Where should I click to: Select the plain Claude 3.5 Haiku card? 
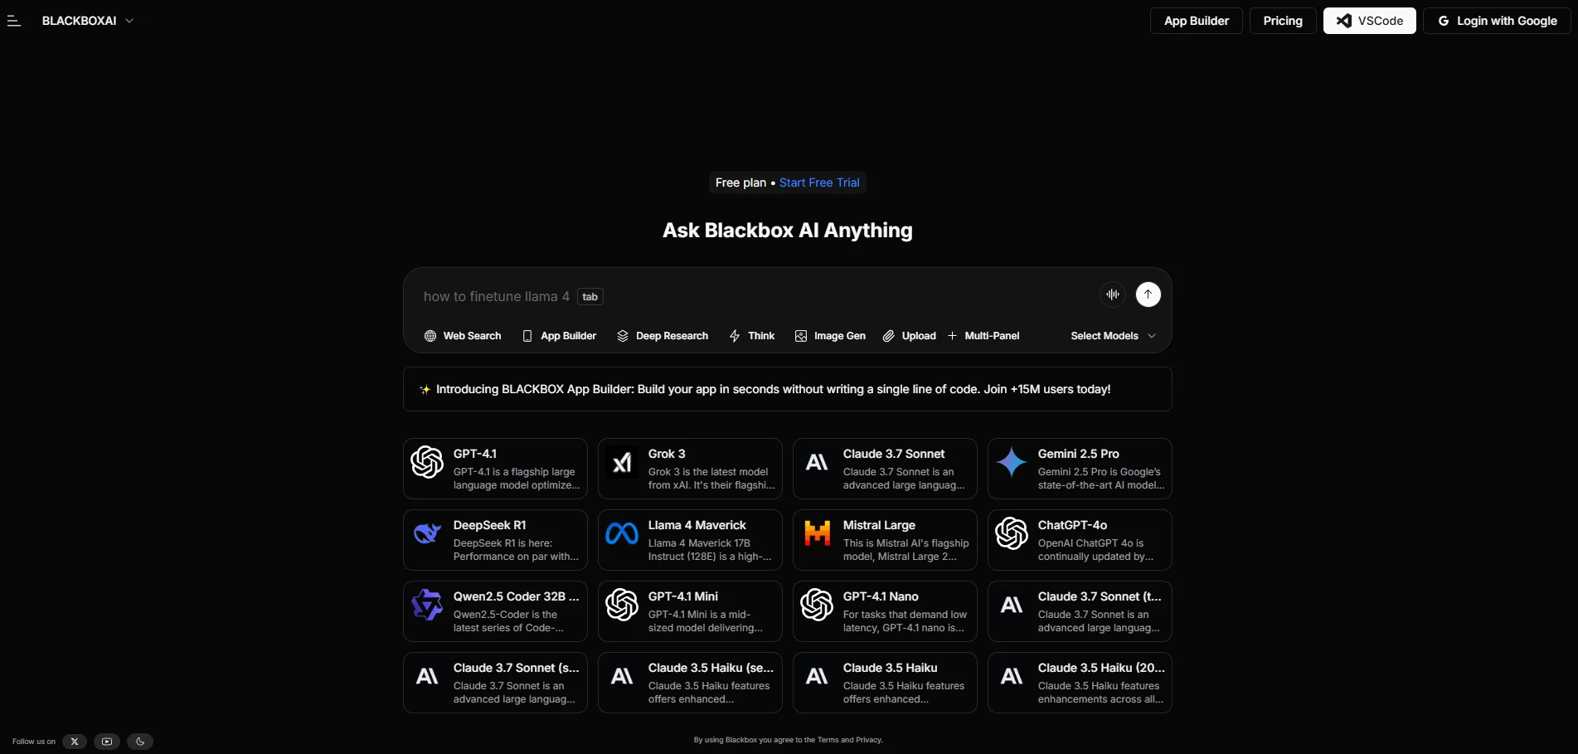(x=885, y=683)
